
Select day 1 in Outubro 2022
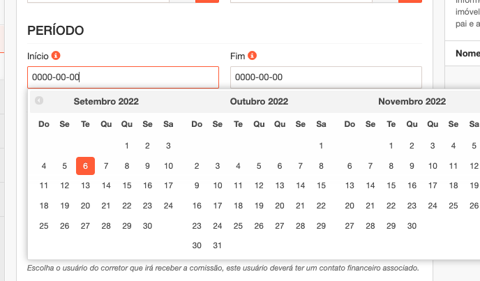pos(321,146)
